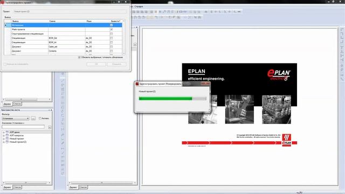The image size is (345, 194).
Task: Click the Новый проект project icon
Action: pyautogui.click(x=7, y=139)
